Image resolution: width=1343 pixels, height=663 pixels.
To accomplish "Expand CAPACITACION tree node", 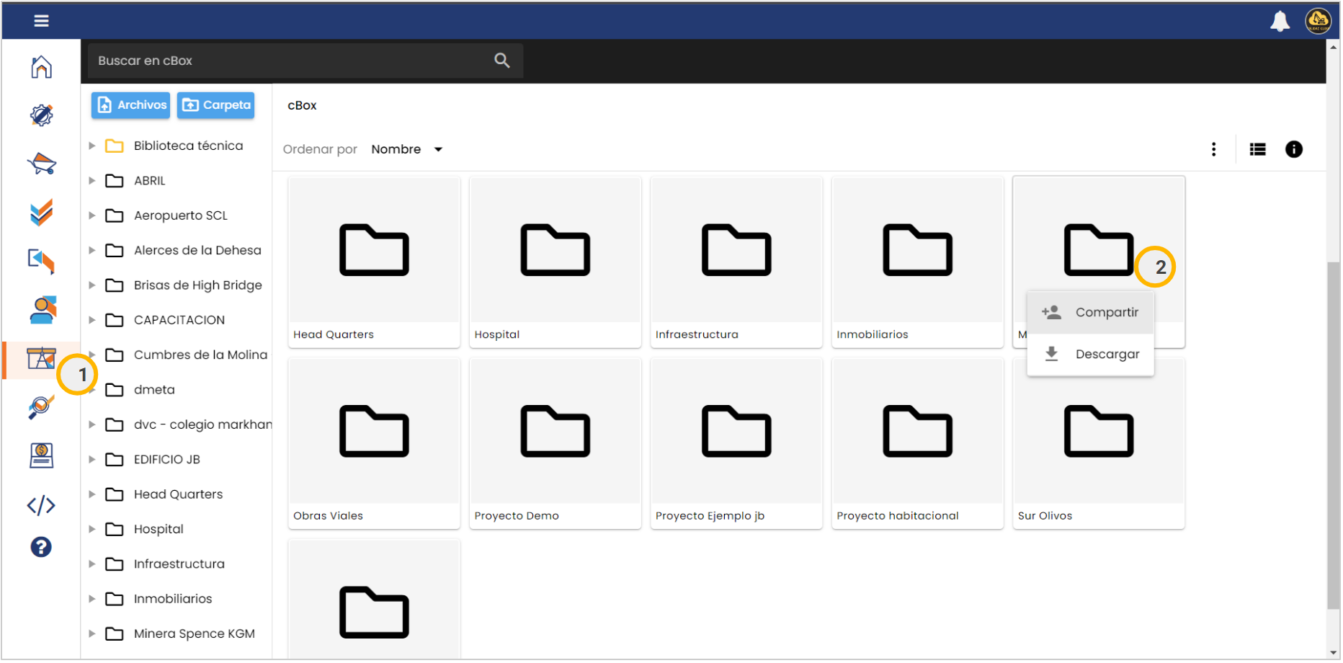I will 92,320.
